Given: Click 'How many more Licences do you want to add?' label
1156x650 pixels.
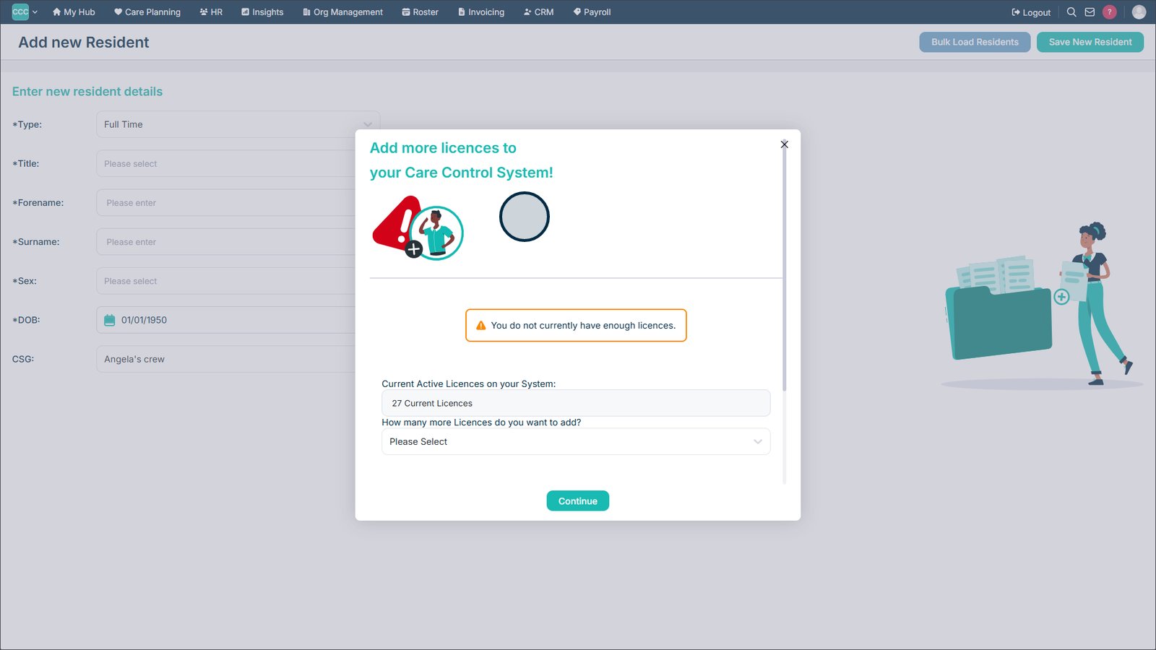Looking at the screenshot, I should coord(481,422).
